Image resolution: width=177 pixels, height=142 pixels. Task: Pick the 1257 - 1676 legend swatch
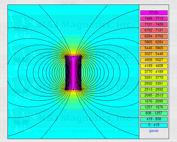pos(154,107)
